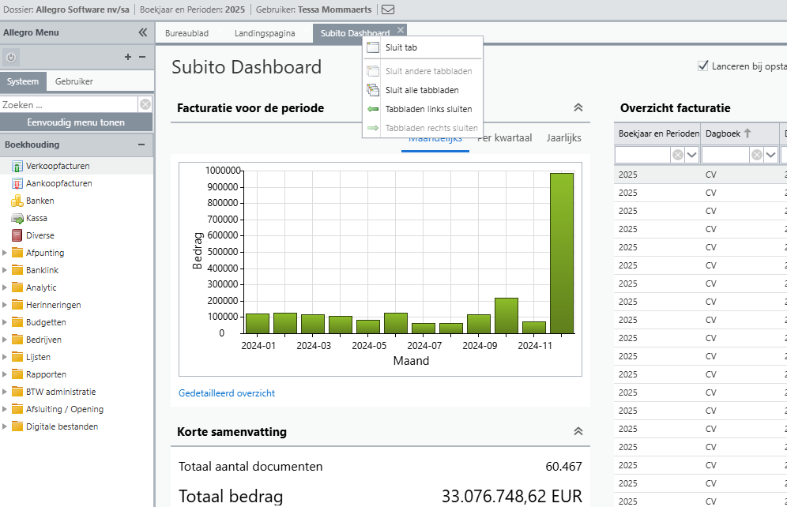Show chart Jaarlijks
Image resolution: width=787 pixels, height=507 pixels.
[x=563, y=138]
